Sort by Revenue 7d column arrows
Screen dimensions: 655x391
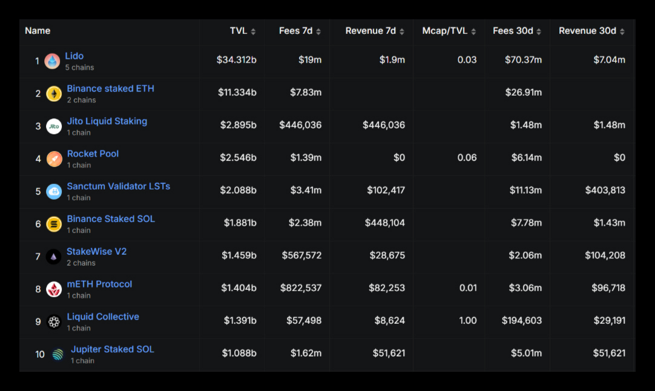402,31
